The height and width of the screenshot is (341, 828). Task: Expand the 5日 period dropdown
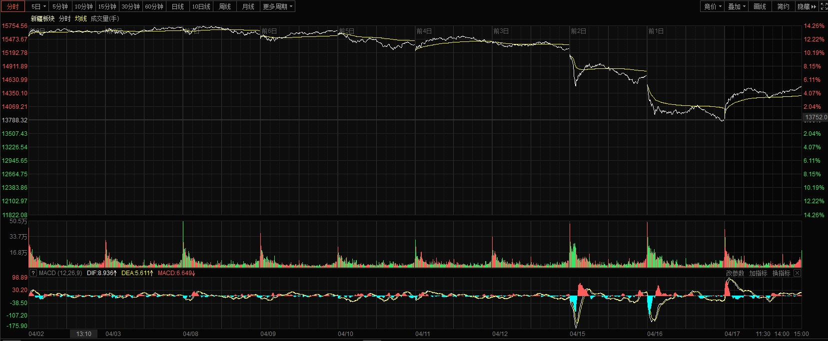tap(38, 6)
